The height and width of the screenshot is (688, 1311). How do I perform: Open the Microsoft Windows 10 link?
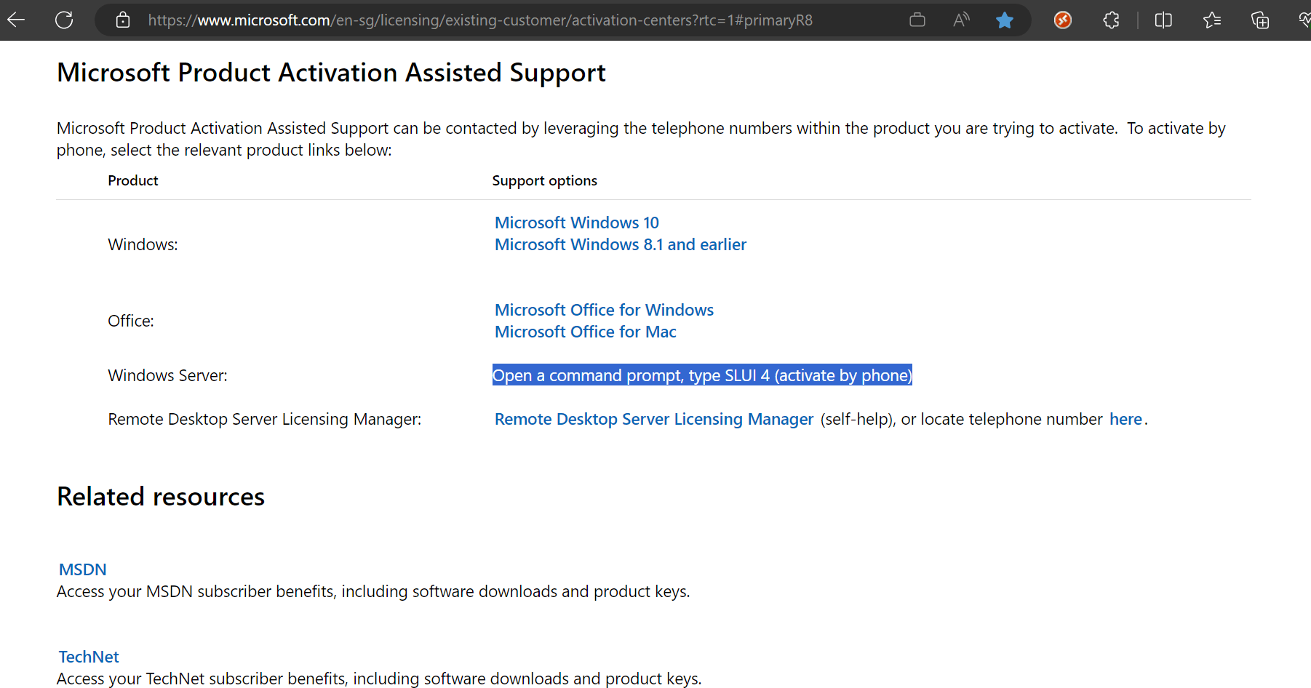pyautogui.click(x=577, y=223)
